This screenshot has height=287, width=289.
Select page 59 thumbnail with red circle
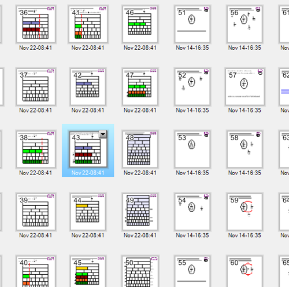pyautogui.click(x=244, y=212)
